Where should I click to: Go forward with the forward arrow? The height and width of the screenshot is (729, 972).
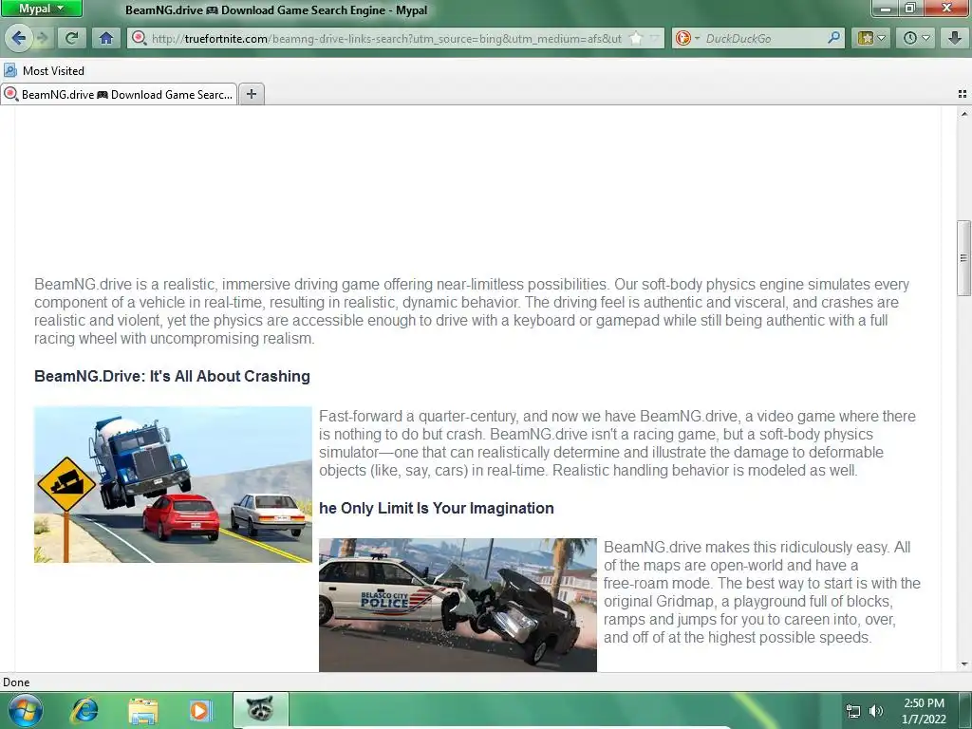(42, 38)
